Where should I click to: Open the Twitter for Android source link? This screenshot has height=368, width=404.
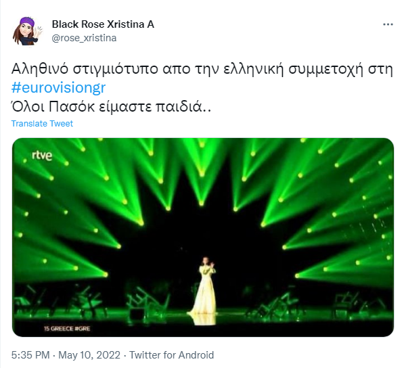coord(171,355)
